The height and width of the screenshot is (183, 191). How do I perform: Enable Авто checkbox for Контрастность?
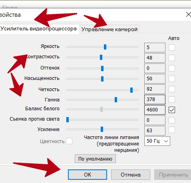(x=172, y=58)
